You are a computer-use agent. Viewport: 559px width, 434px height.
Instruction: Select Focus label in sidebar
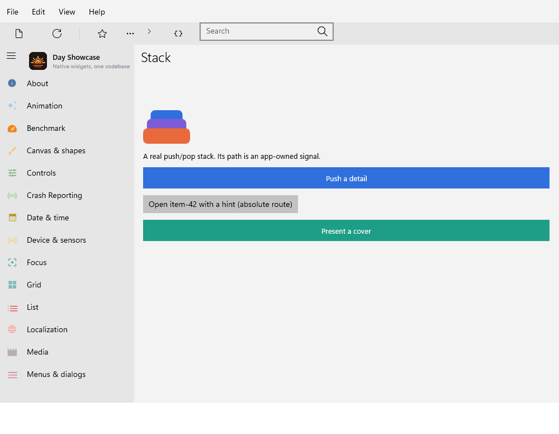pos(37,262)
